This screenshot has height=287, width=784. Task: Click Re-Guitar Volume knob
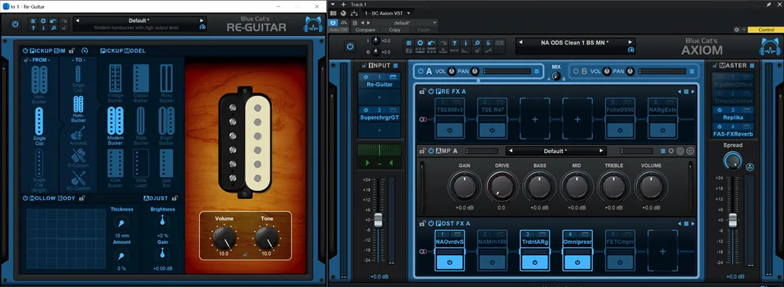tap(224, 237)
